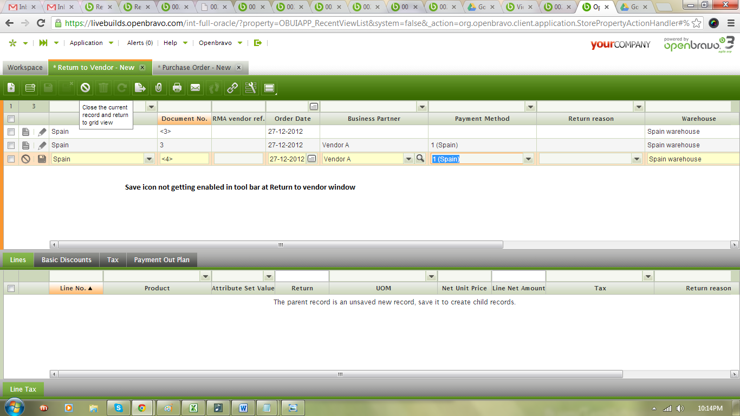Expand the 1 (Spain) payment method dropdown
This screenshot has height=416, width=740.
coord(529,159)
